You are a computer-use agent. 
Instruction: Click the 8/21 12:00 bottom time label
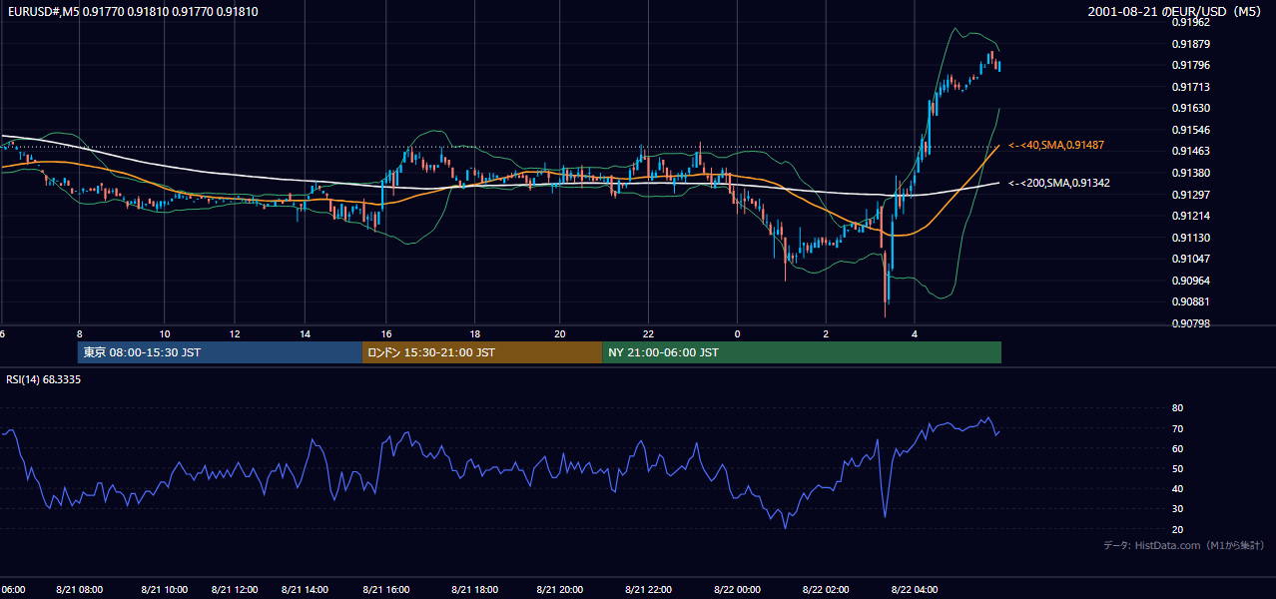click(x=236, y=590)
